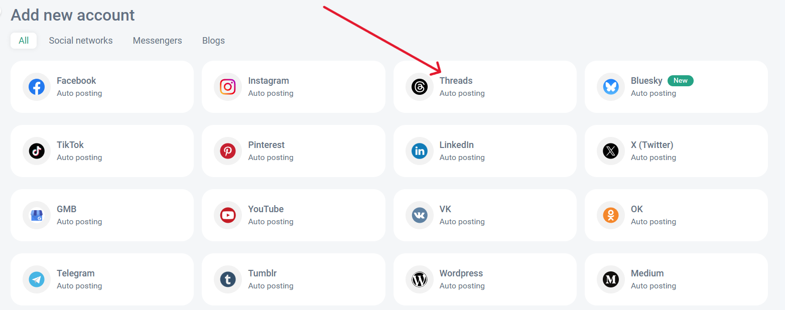The image size is (785, 310).
Task: Add a VK account
Action: click(x=484, y=215)
